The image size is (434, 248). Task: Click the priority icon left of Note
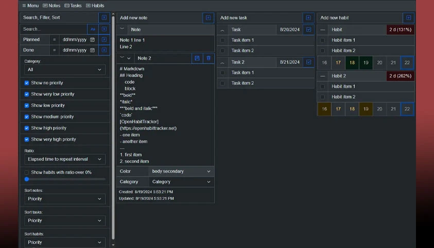click(122, 29)
